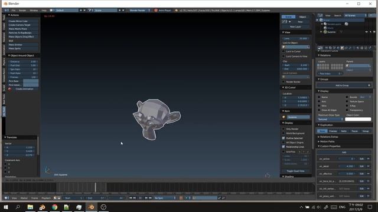
Task: Enable the Name display checkbox
Action: 319,97
